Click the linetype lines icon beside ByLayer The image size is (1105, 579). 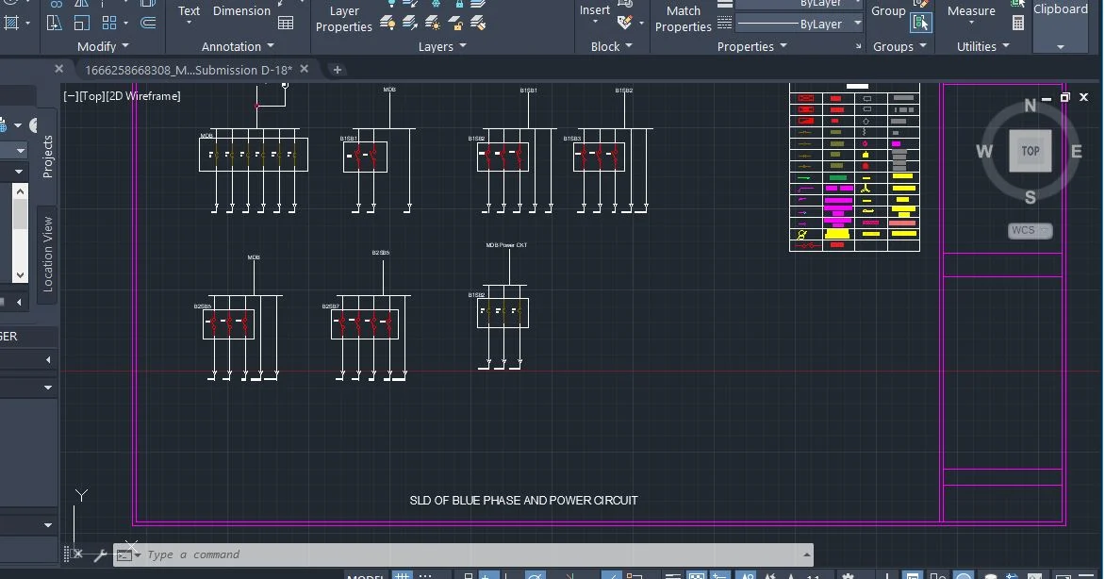coord(724,24)
